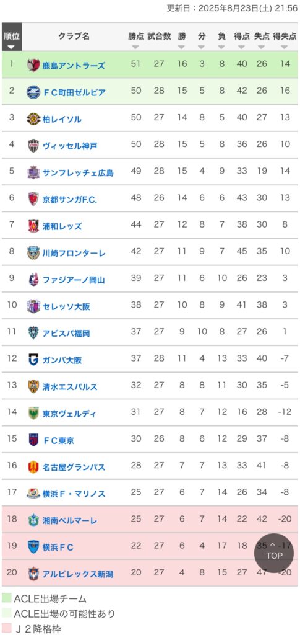Open the 湘南ベルマーレ team link
Screen dimensions: 300x635
[70, 521]
